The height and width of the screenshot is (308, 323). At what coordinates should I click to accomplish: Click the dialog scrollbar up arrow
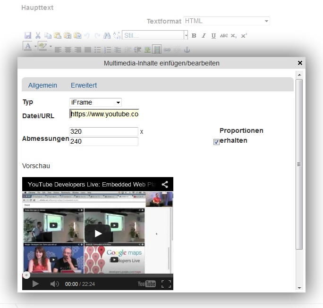[x=299, y=75]
